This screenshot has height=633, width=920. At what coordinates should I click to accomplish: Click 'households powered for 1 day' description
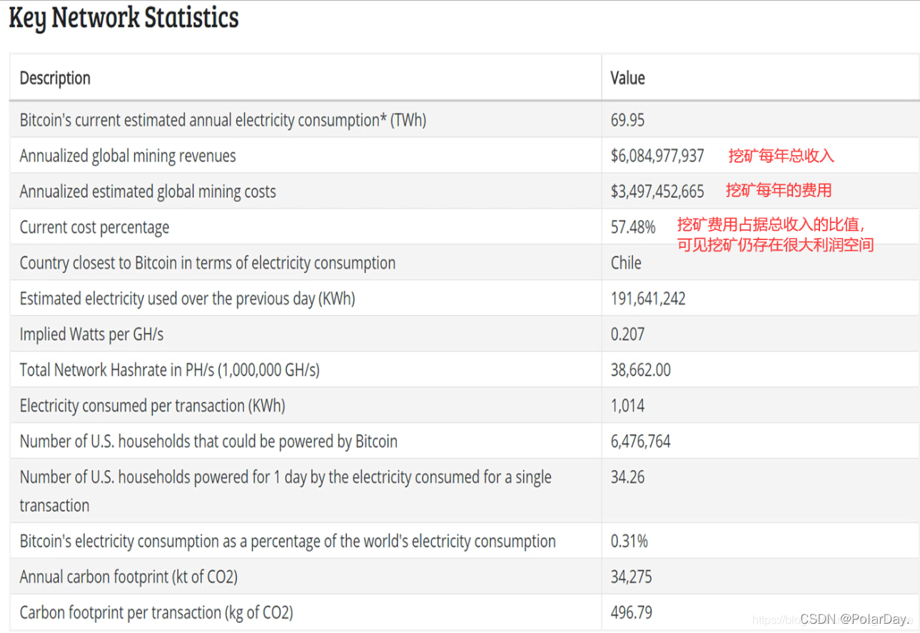pyautogui.click(x=285, y=491)
